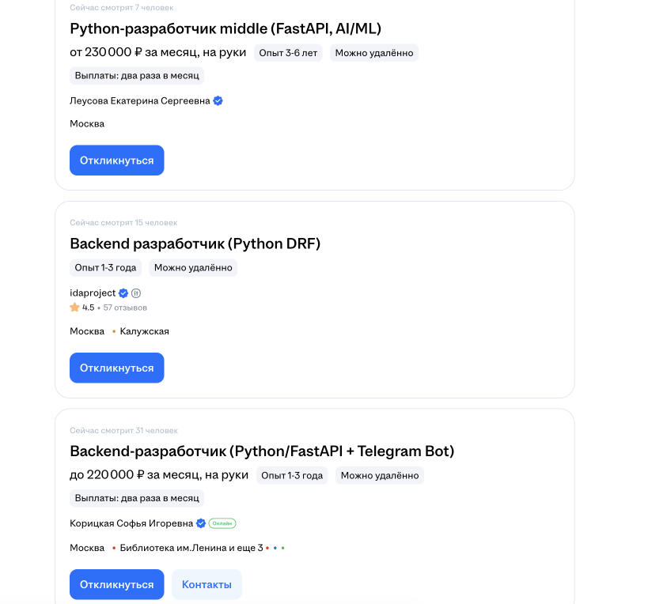The height and width of the screenshot is (604, 667).
Task: Open vacancy Python-разработчик middle (FastAPI, AI/ML)
Action: pyautogui.click(x=224, y=28)
